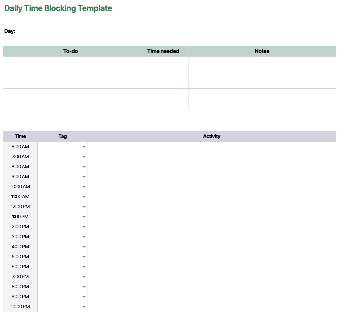Select the 10:00 AM time cell

[20, 187]
